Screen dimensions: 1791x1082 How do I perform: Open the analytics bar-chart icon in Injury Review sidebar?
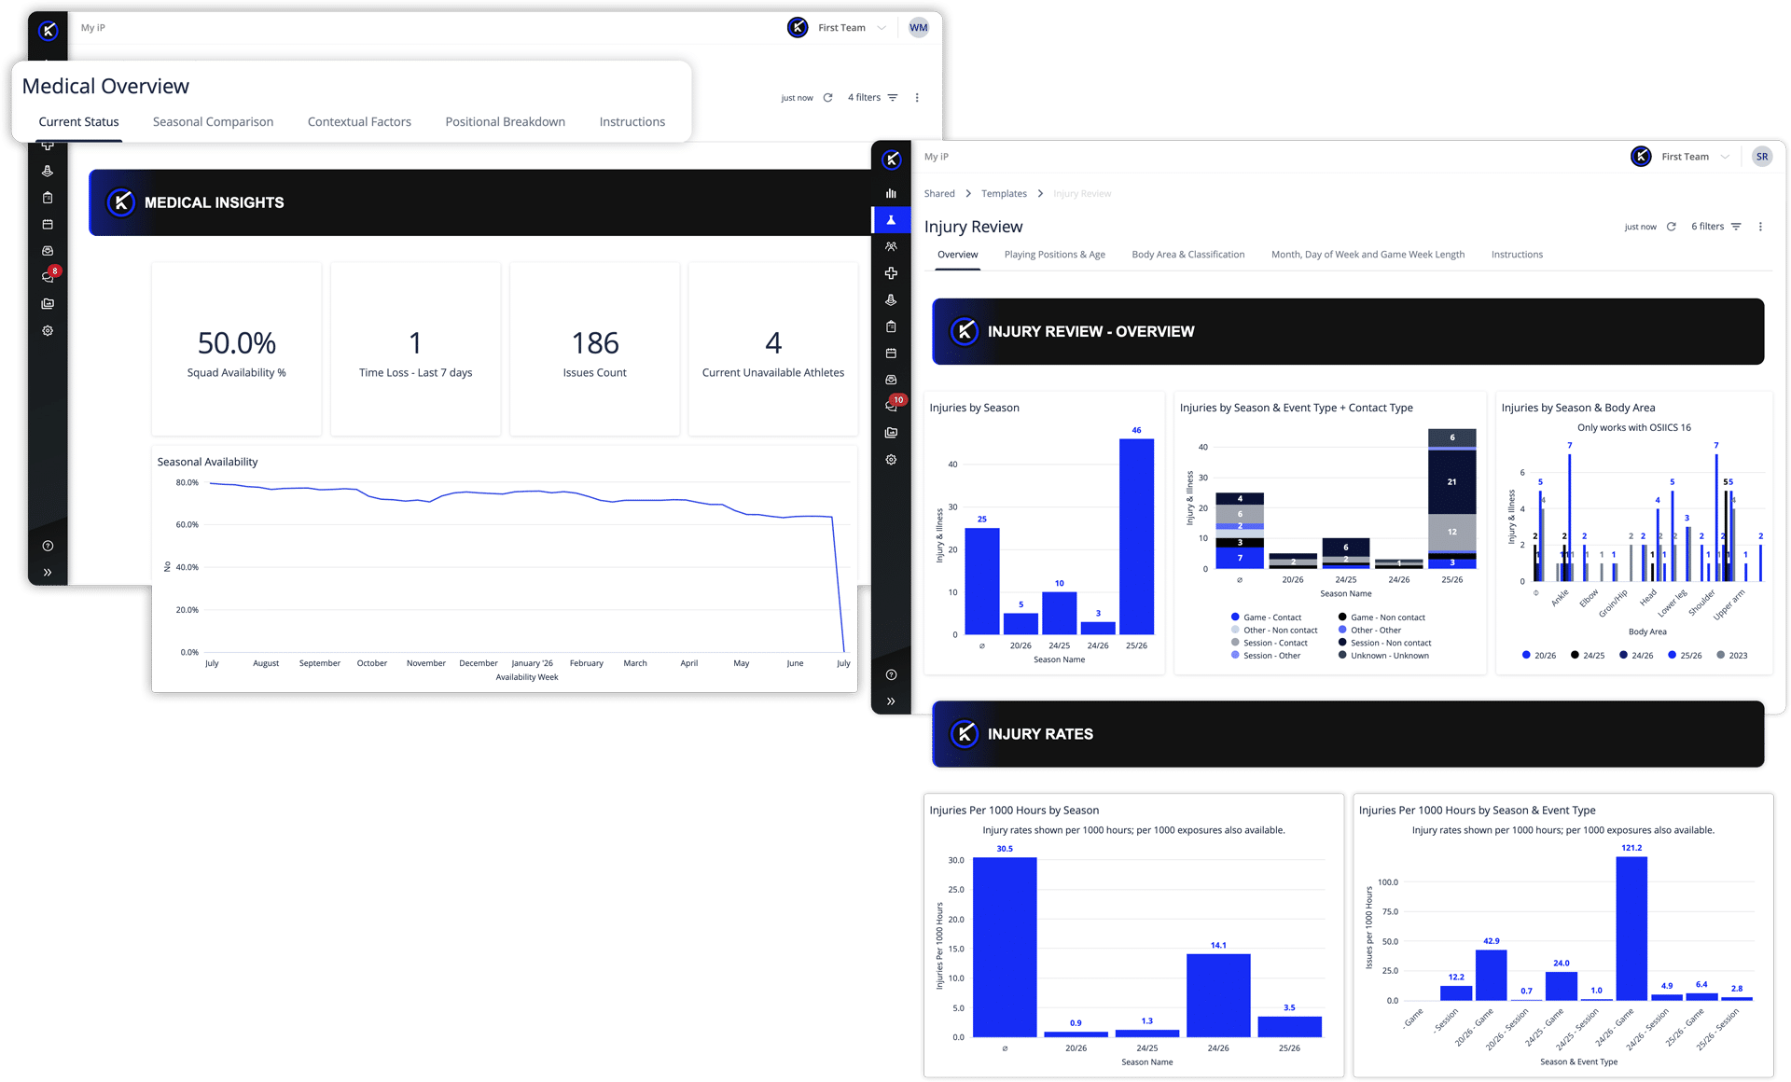click(891, 193)
